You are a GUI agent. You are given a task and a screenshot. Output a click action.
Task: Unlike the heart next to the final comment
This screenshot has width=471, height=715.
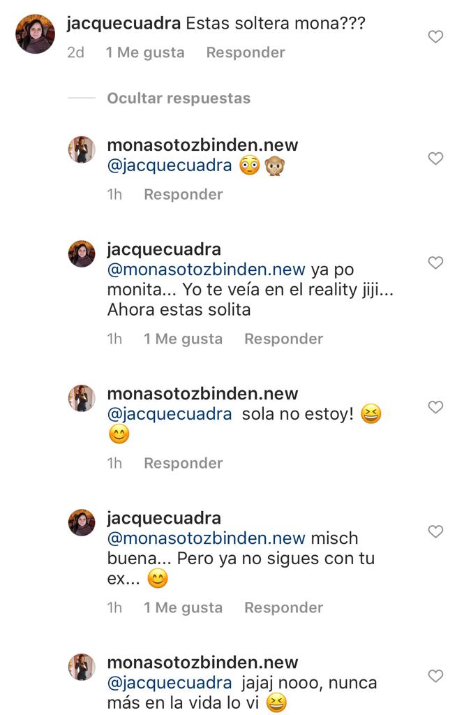435,675
